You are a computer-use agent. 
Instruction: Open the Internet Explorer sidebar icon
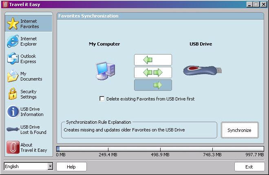[13, 41]
